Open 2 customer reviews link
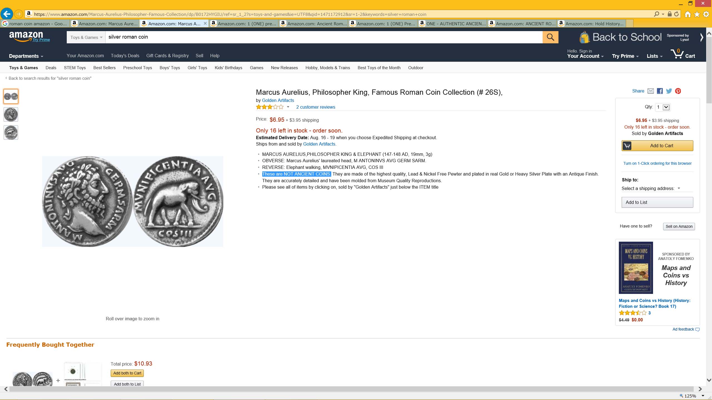 315,107
